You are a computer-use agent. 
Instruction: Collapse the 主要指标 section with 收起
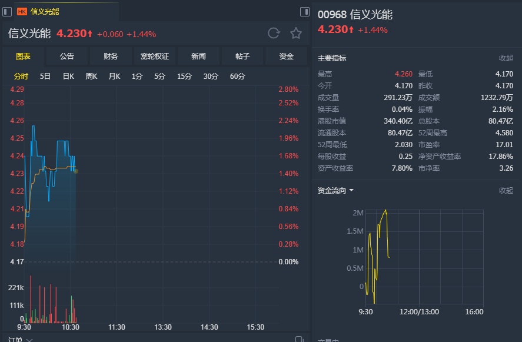[506, 58]
